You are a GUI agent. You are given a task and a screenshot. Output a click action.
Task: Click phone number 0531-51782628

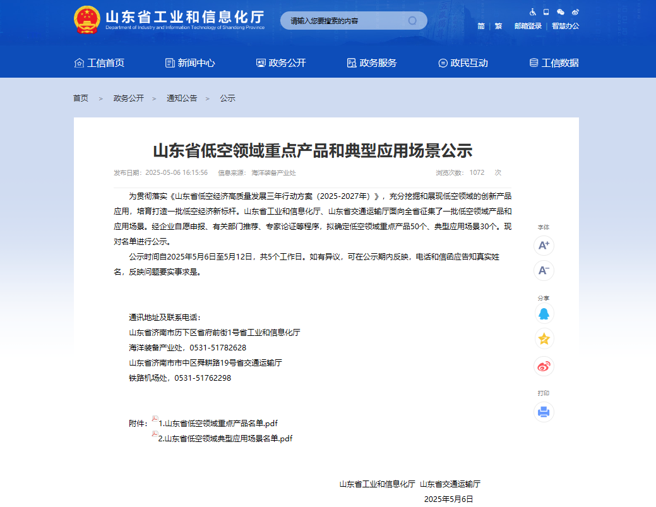click(218, 348)
